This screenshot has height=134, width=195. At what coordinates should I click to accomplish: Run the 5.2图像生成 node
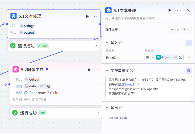coord(89,70)
